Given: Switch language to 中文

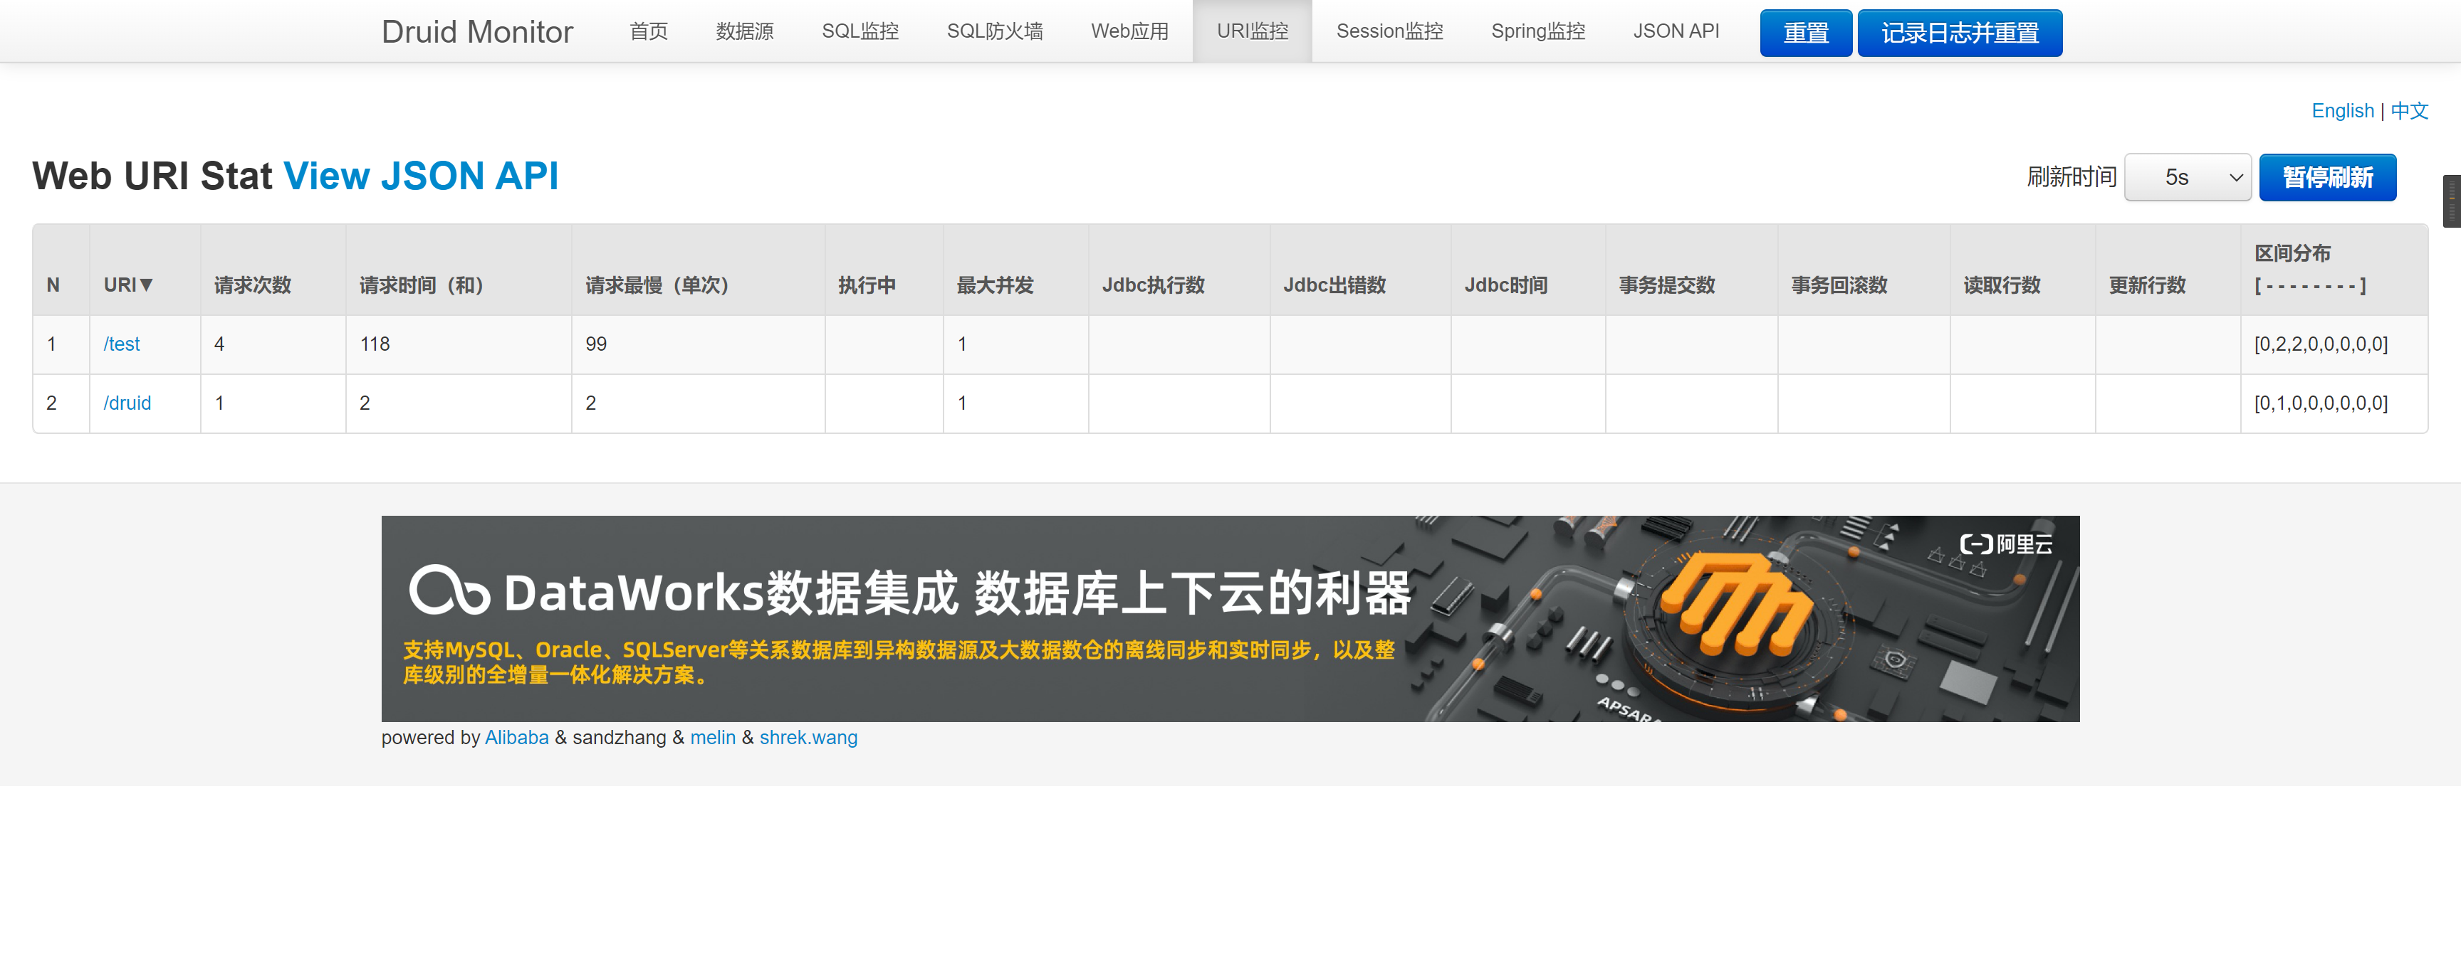Looking at the screenshot, I should pyautogui.click(x=2410, y=111).
